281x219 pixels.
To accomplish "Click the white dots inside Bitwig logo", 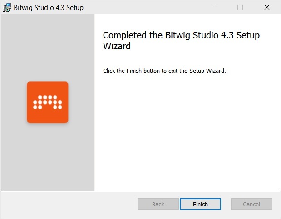I will pos(47,102).
